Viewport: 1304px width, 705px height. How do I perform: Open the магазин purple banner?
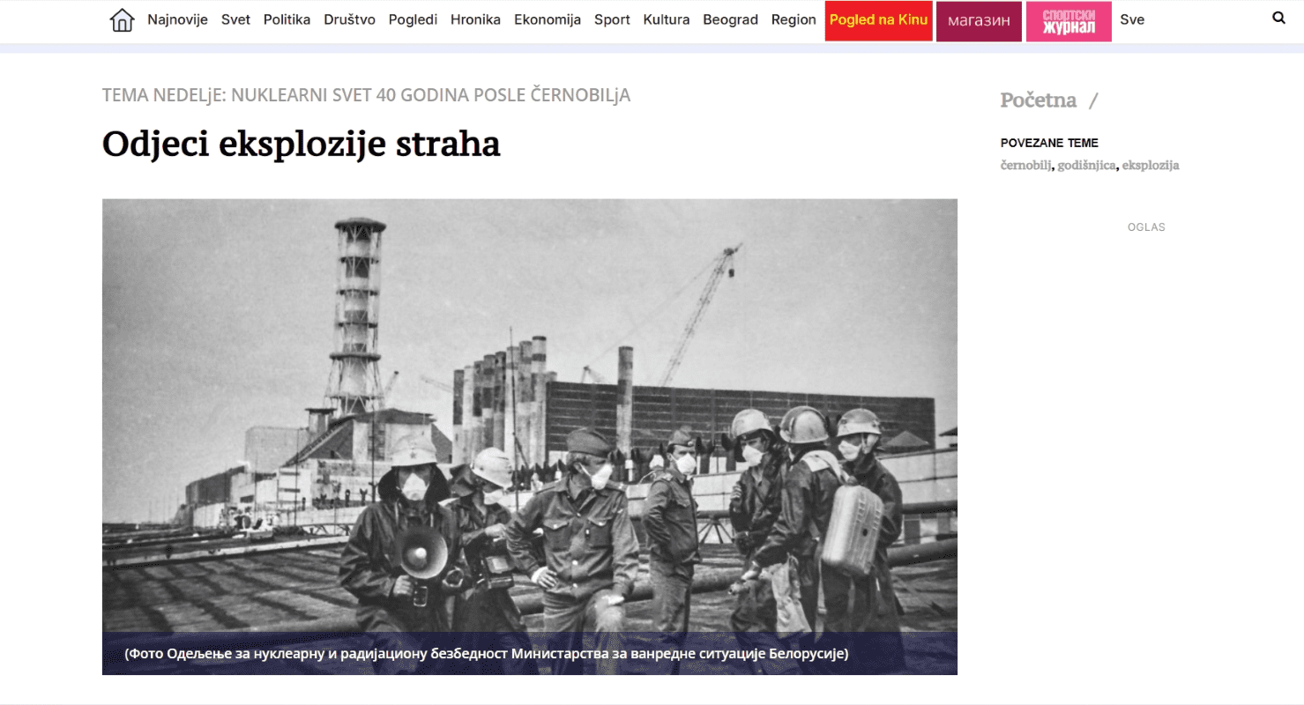(979, 21)
